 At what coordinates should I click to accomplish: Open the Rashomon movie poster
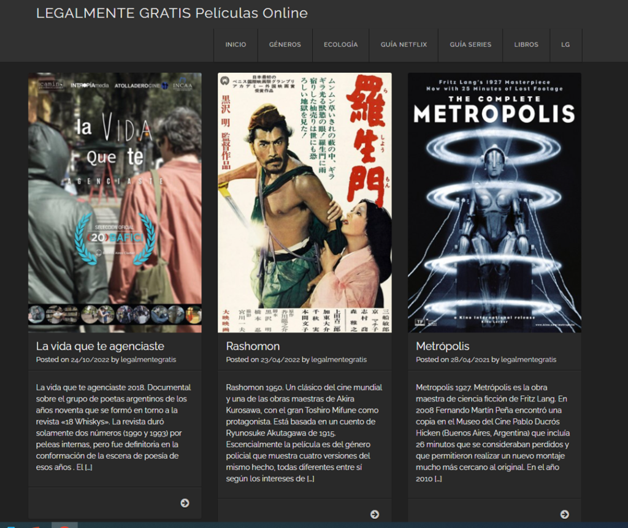304,202
